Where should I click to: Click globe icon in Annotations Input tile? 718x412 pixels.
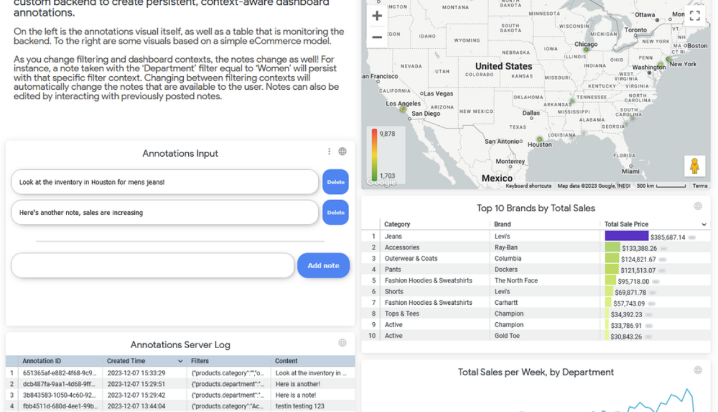[342, 152]
